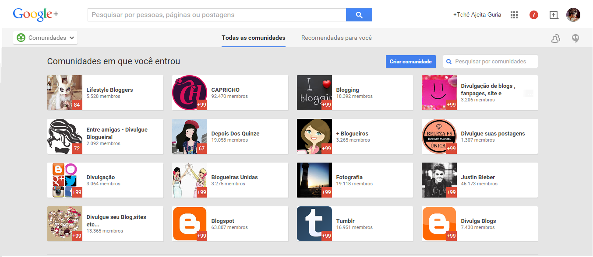Focus the main Google+ search field
The height and width of the screenshot is (257, 593).
click(217, 15)
